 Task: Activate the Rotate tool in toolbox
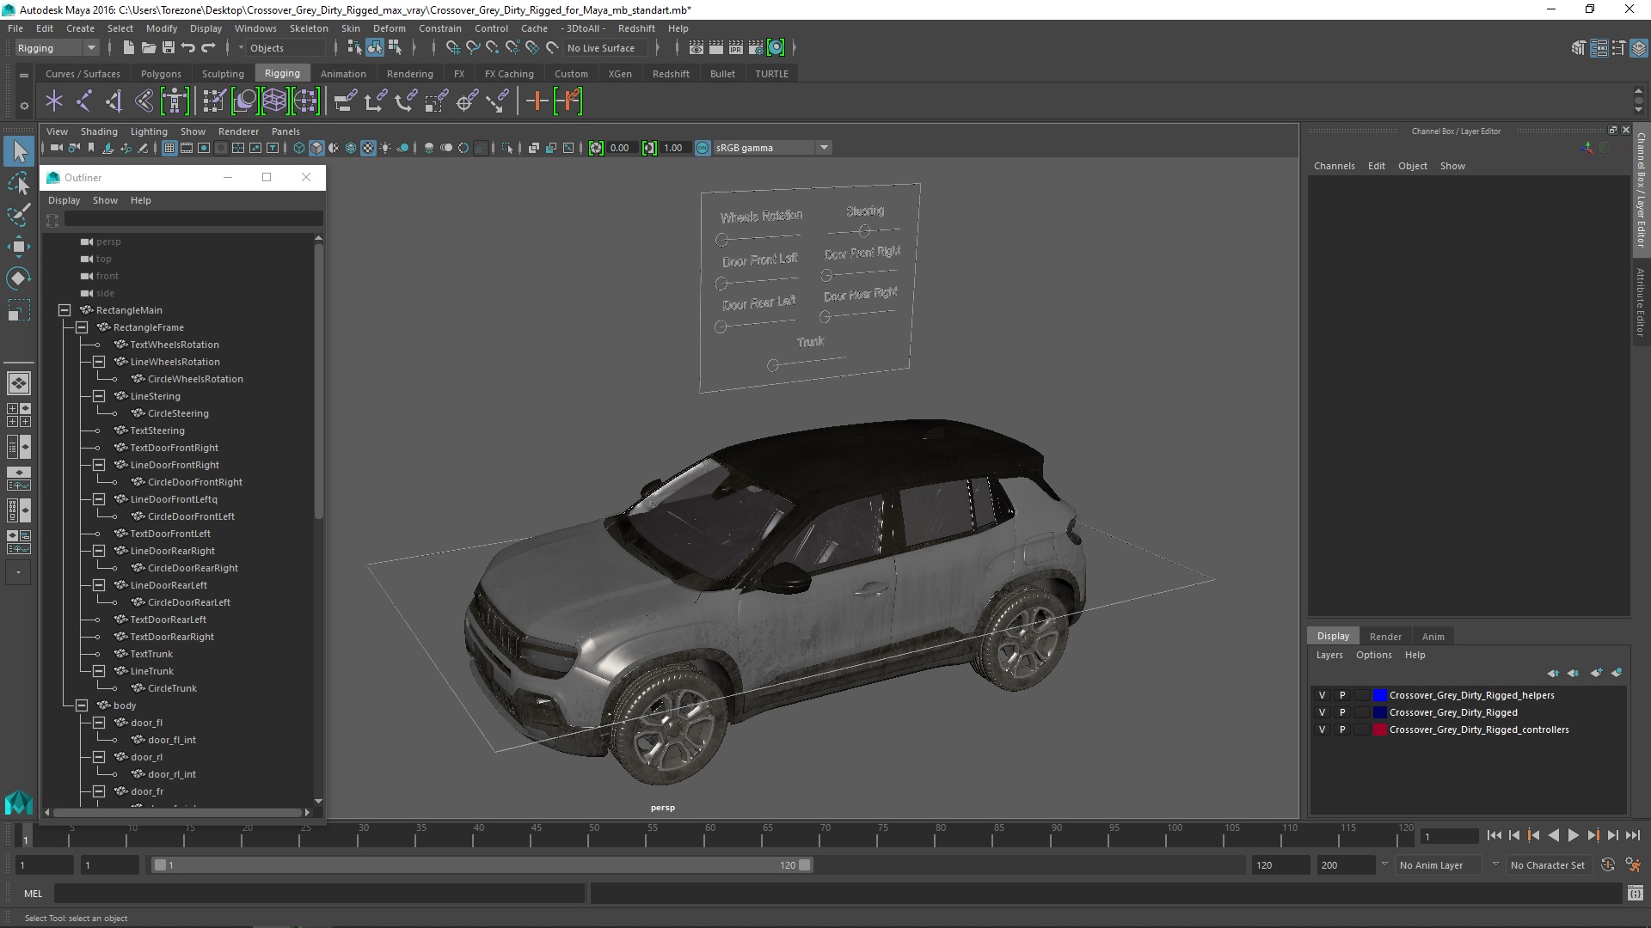[x=19, y=278]
